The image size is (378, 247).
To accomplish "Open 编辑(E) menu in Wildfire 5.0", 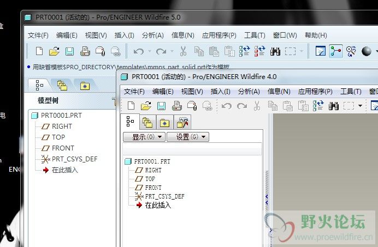I will point(67,35).
